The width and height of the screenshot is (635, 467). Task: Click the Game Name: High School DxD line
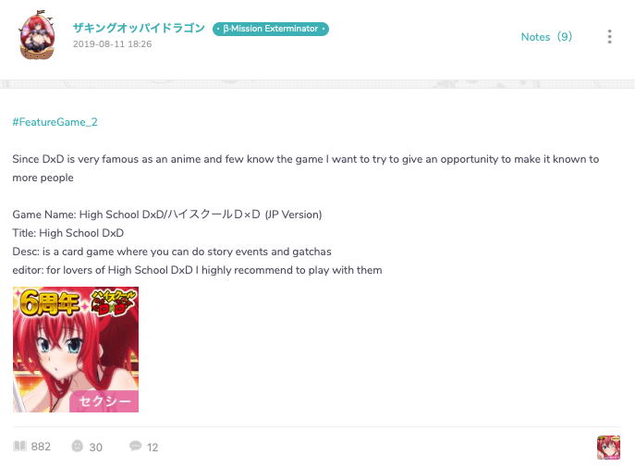(x=167, y=215)
